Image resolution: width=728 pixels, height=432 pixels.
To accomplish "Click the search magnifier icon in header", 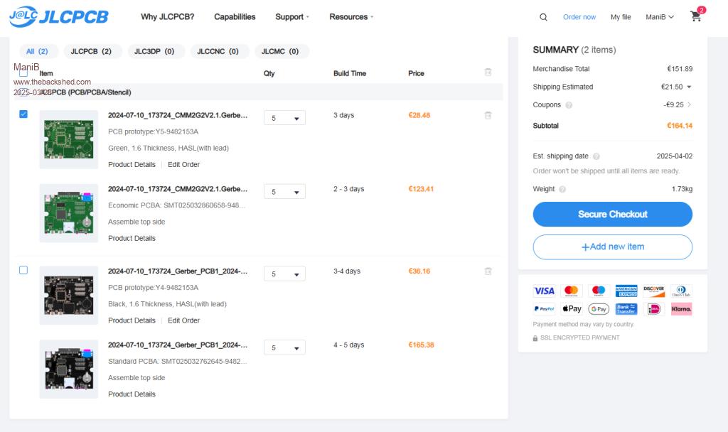I will (x=543, y=17).
